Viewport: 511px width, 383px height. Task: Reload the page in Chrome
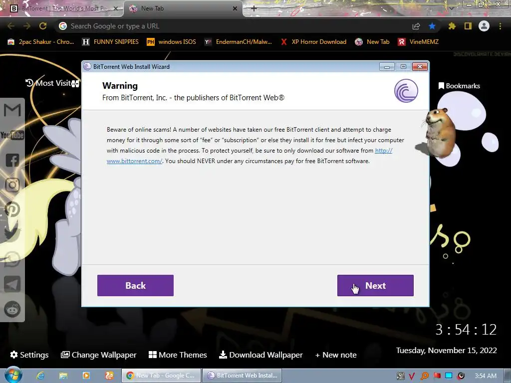point(43,26)
